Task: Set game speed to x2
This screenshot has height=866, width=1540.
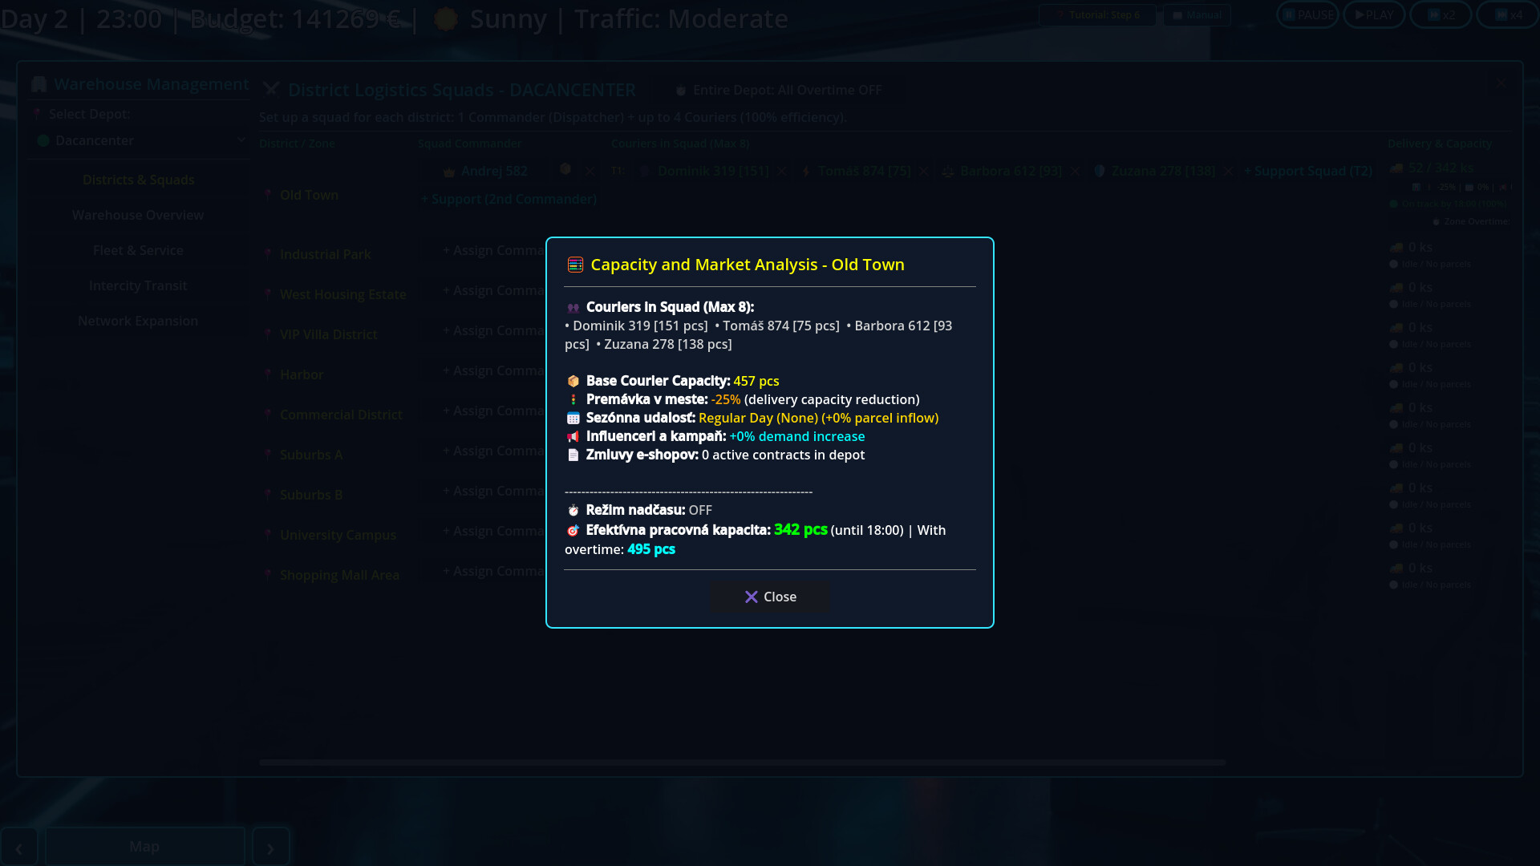Action: [x=1441, y=15]
